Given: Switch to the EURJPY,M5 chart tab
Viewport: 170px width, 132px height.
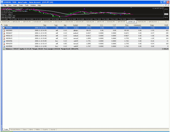Looking at the screenshot, I should click(x=6, y=22).
